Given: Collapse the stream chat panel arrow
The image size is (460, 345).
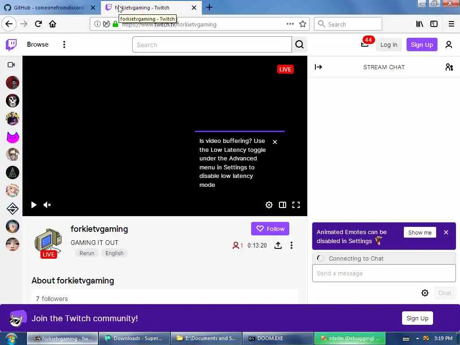Looking at the screenshot, I should [318, 67].
